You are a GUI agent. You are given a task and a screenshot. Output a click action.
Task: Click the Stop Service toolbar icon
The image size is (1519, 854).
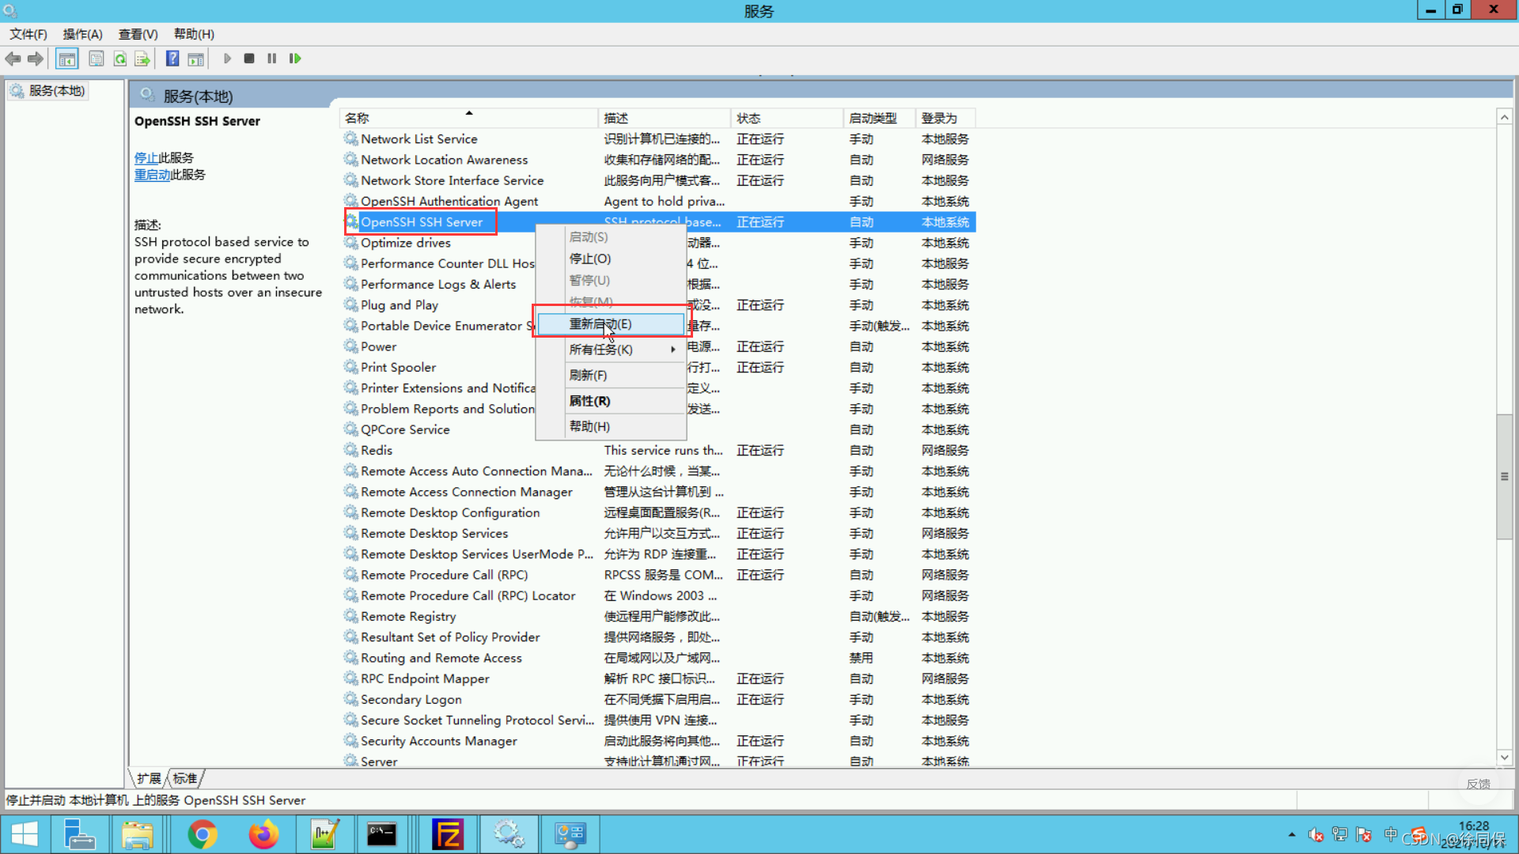[x=249, y=59]
